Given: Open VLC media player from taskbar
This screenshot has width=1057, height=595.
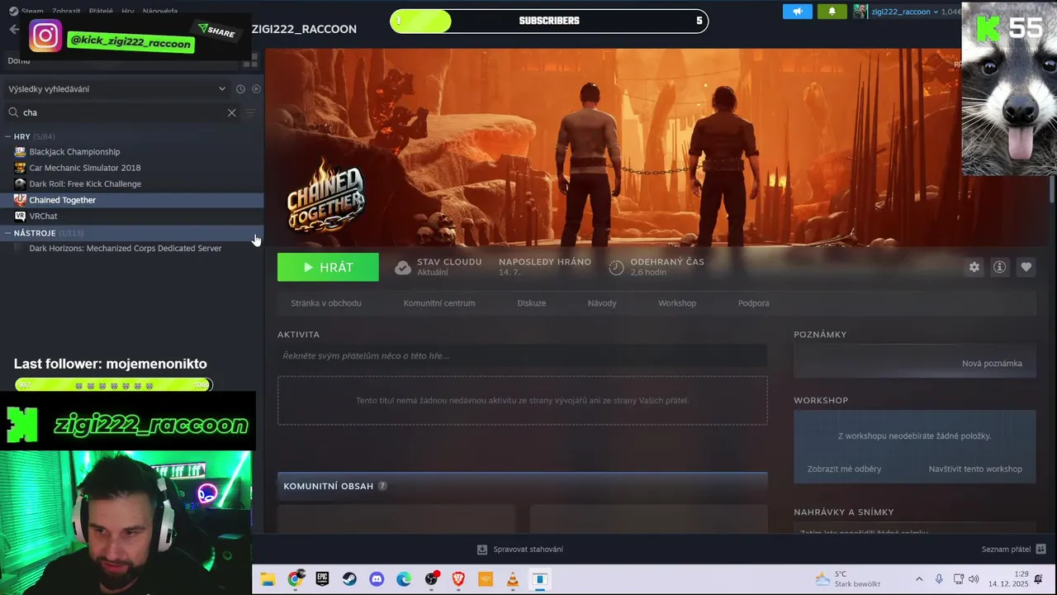Looking at the screenshot, I should (513, 579).
